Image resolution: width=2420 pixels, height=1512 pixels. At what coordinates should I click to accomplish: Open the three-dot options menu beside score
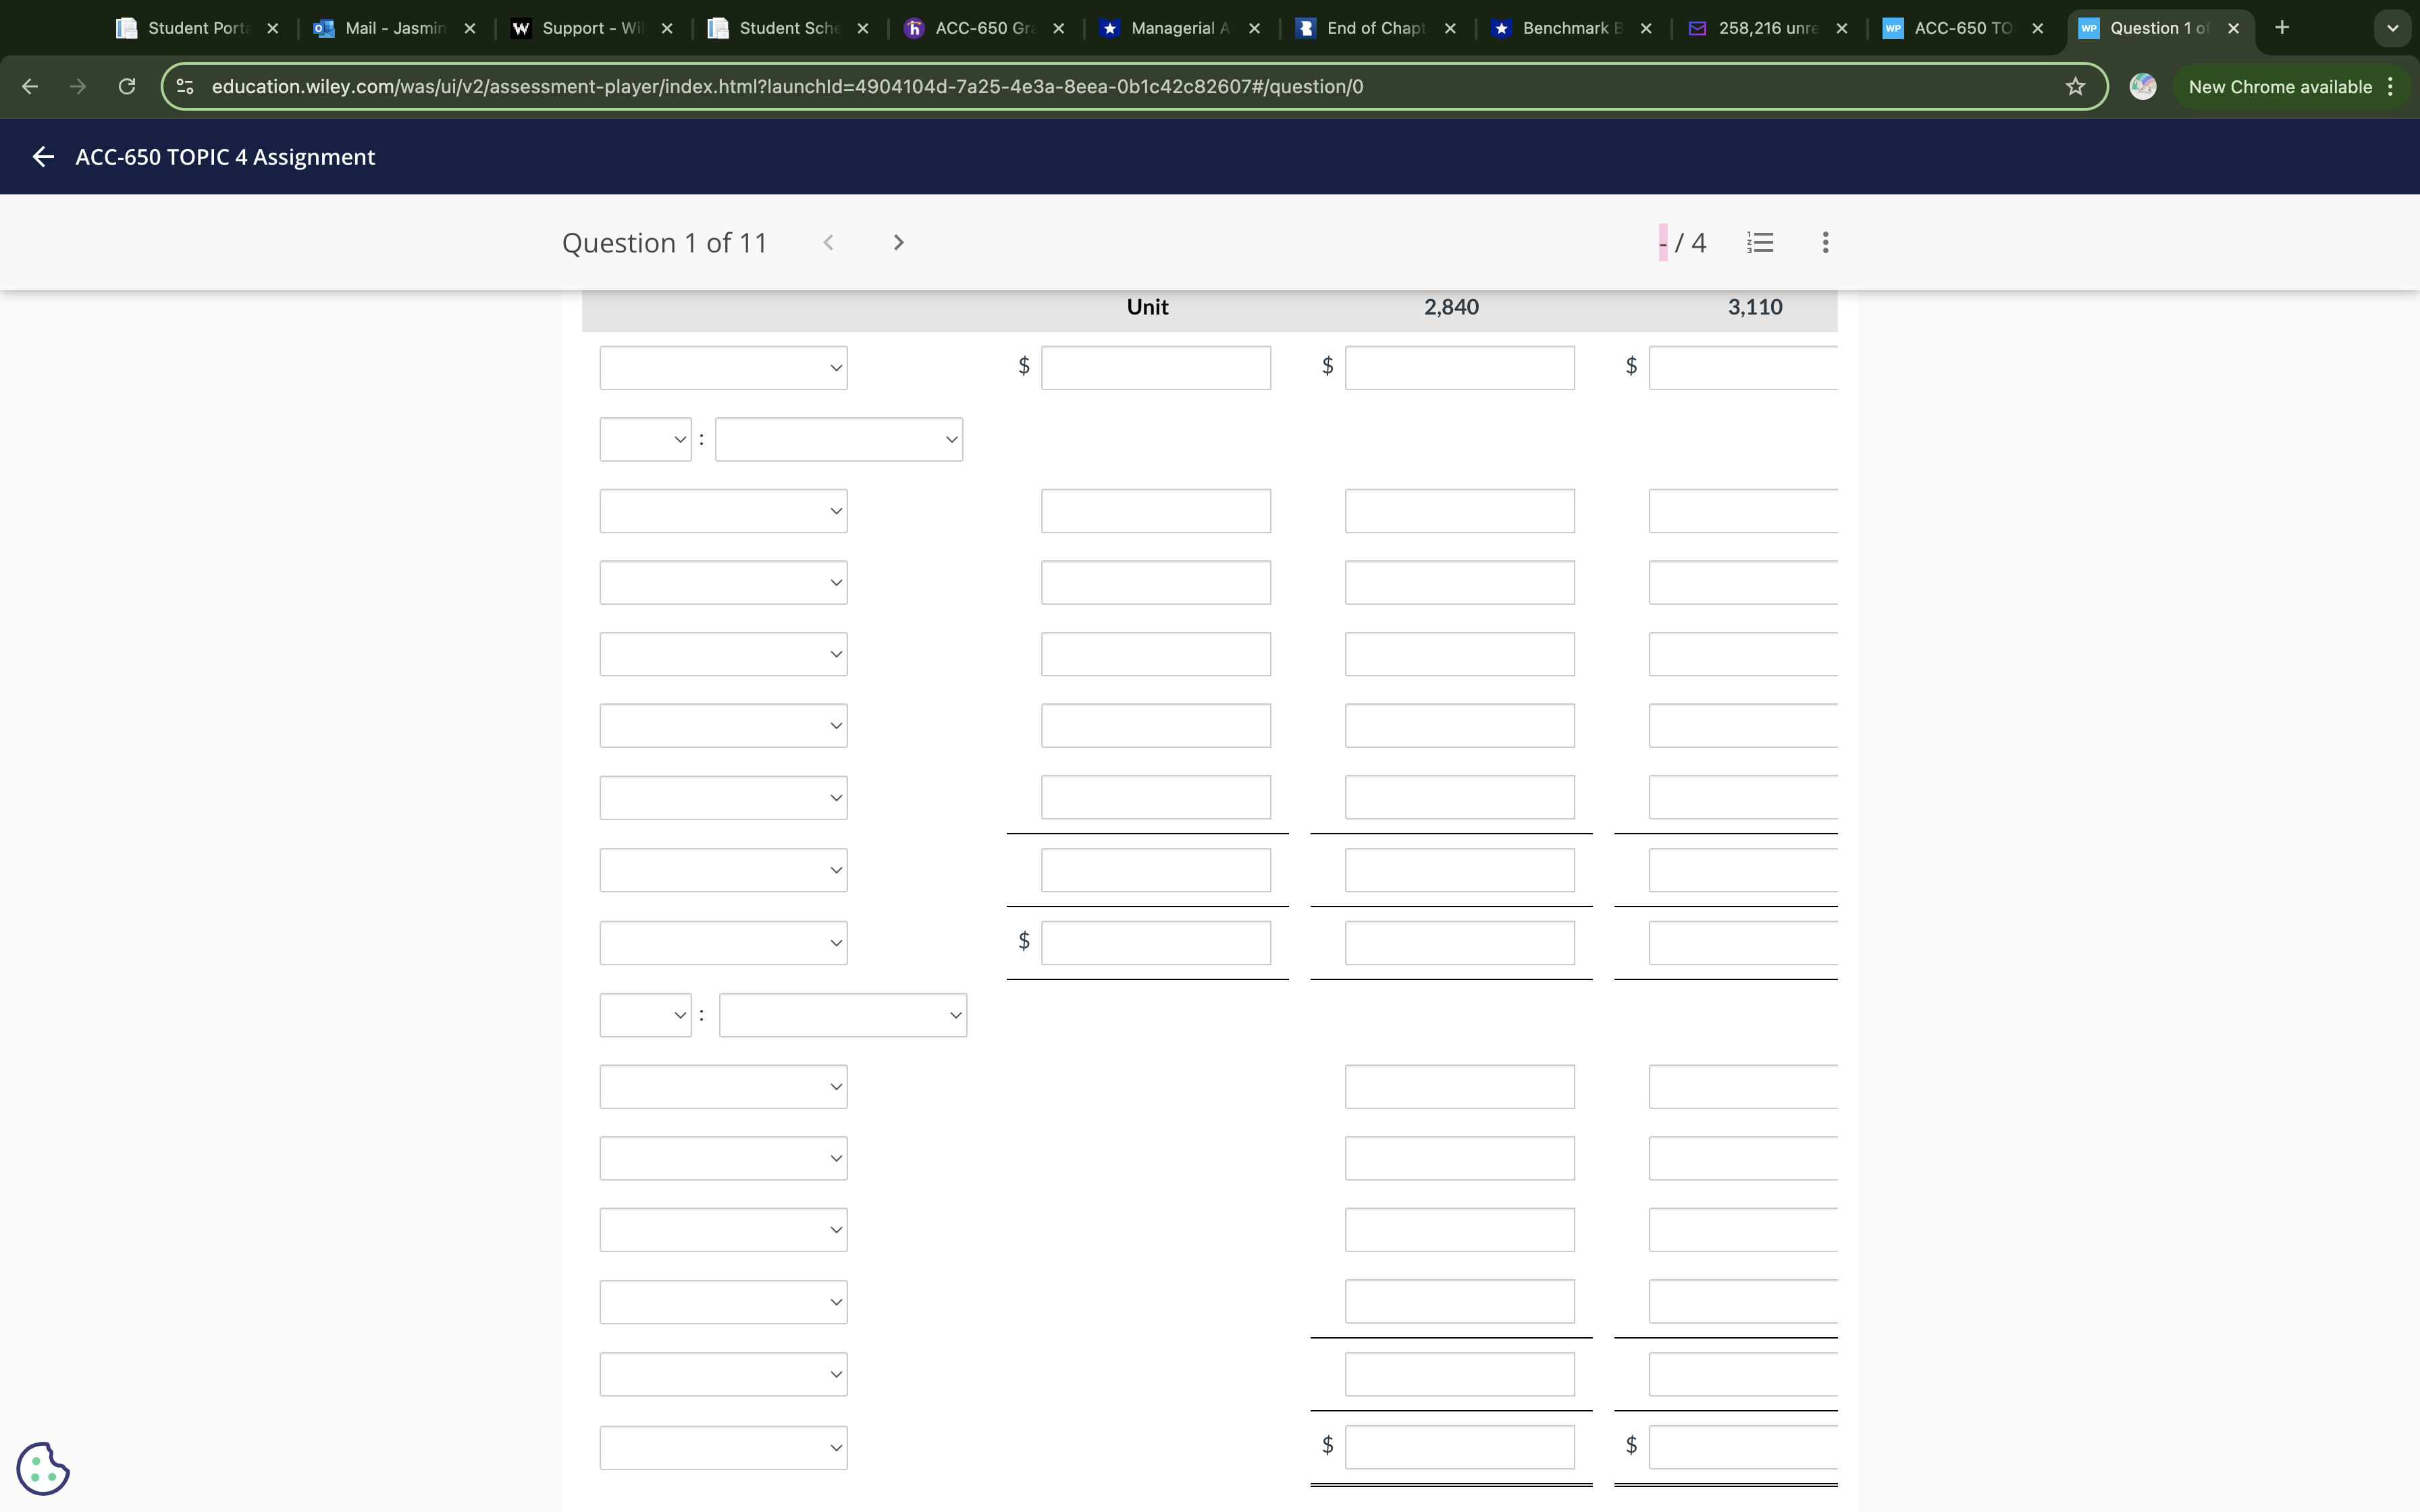(1825, 243)
